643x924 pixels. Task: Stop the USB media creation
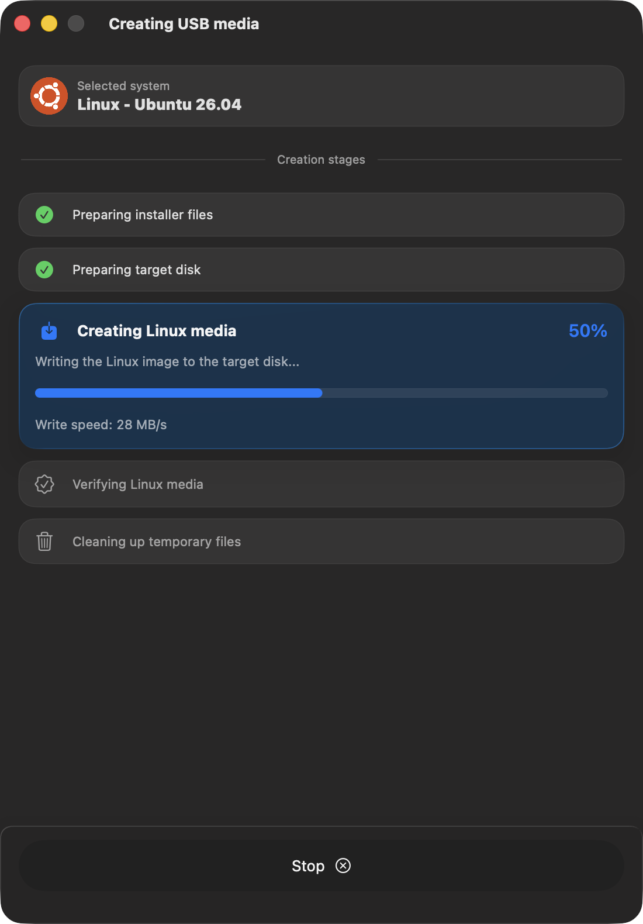coord(321,866)
